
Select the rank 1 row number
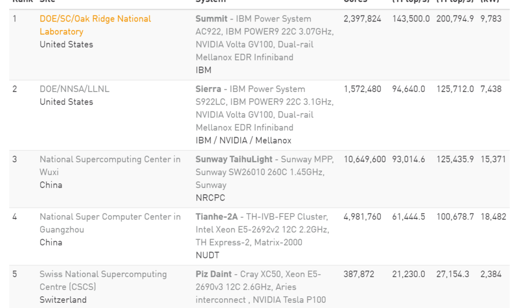[14, 18]
